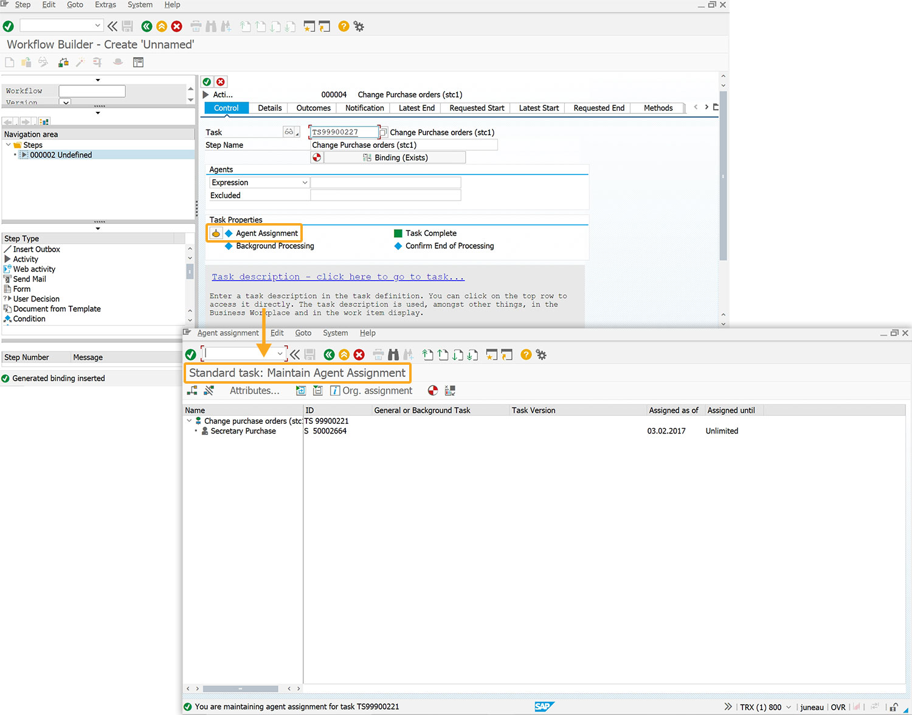Select User Decision step type
This screenshot has width=912, height=715.
point(36,299)
